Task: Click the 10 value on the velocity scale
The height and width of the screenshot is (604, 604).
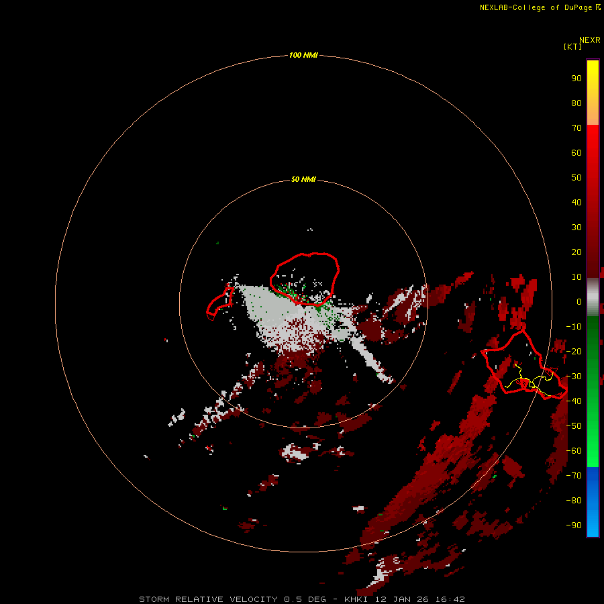Action: click(x=576, y=277)
